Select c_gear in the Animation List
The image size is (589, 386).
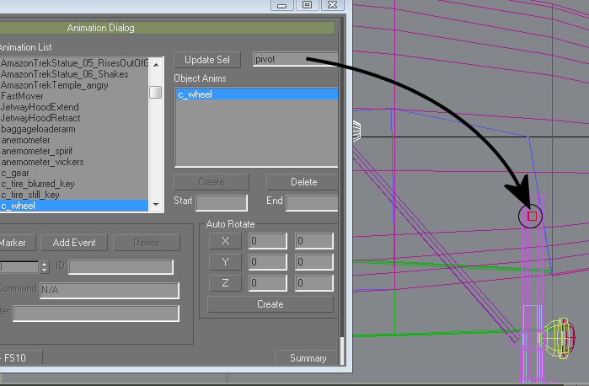click(15, 173)
